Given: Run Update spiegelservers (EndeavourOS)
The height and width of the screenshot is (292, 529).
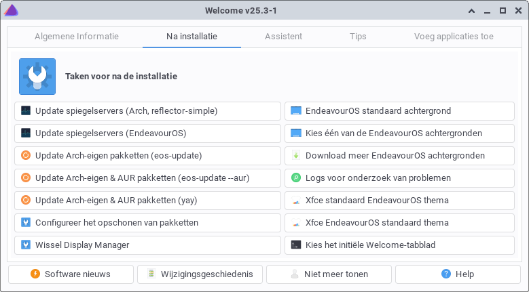Looking at the screenshot, I should [147, 133].
